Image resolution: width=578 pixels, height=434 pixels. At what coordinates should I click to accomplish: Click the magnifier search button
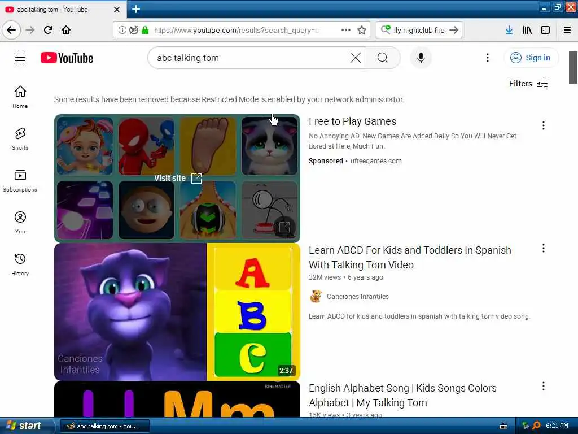point(382,58)
